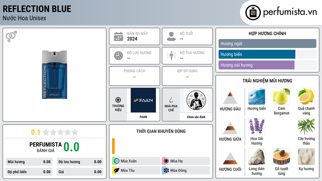Screen dimensions: 322x181
Task: Click the person icon for Độ tuổi
Action: pyautogui.click(x=171, y=36)
